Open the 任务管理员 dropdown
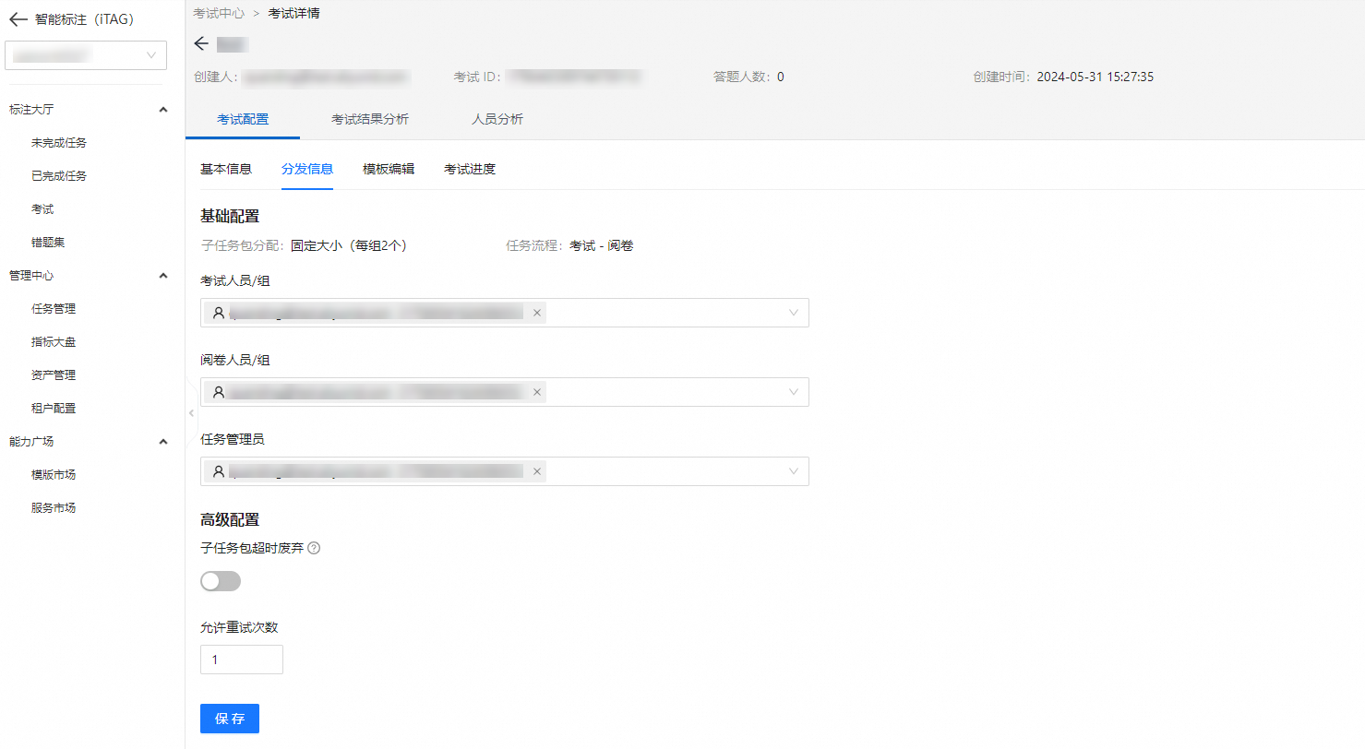1365x749 pixels. (505, 471)
